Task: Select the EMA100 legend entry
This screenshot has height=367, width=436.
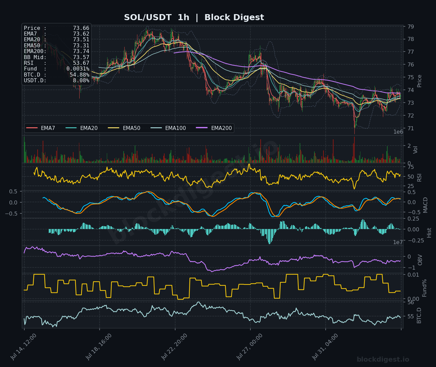Action: coord(168,128)
